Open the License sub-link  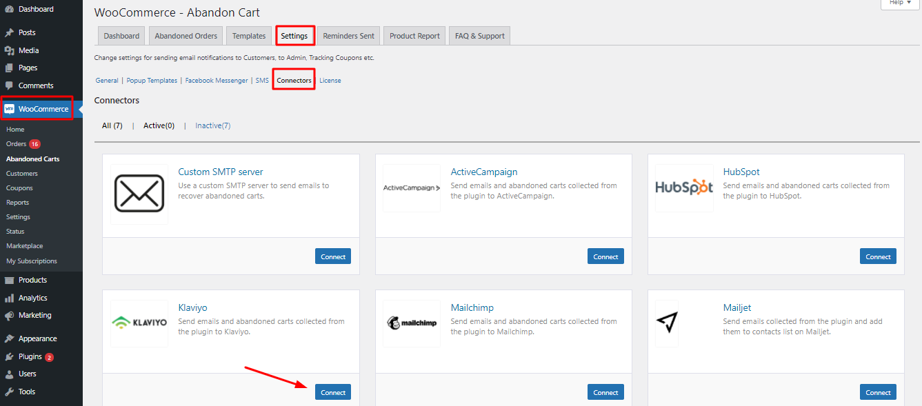pyautogui.click(x=330, y=81)
